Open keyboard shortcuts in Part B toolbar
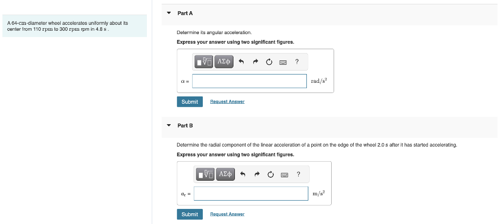The width and height of the screenshot is (498, 224). pyautogui.click(x=284, y=174)
